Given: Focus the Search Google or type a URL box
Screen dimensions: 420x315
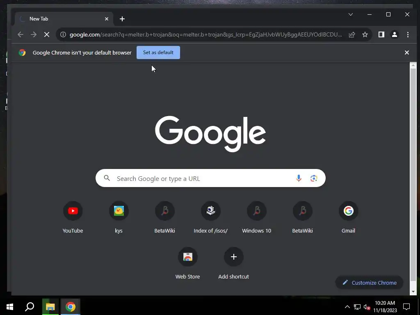Looking at the screenshot, I should click(210, 178).
